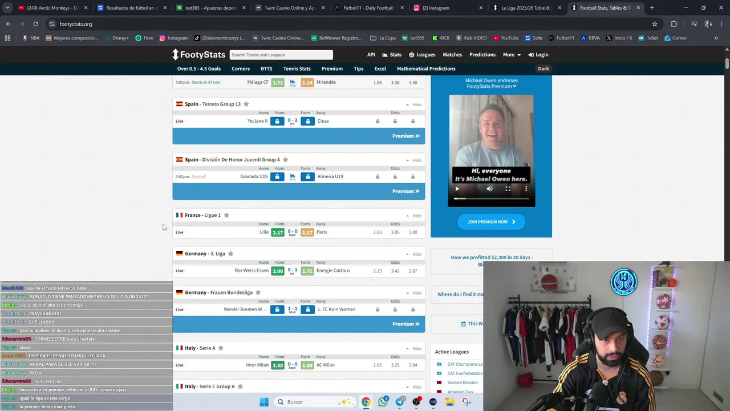Open the Apps grid in bookmarks bar
The height and width of the screenshot is (411, 730).
coord(7,38)
